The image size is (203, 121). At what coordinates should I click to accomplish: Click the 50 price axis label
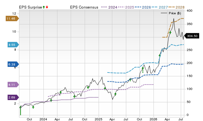pos(188,102)
